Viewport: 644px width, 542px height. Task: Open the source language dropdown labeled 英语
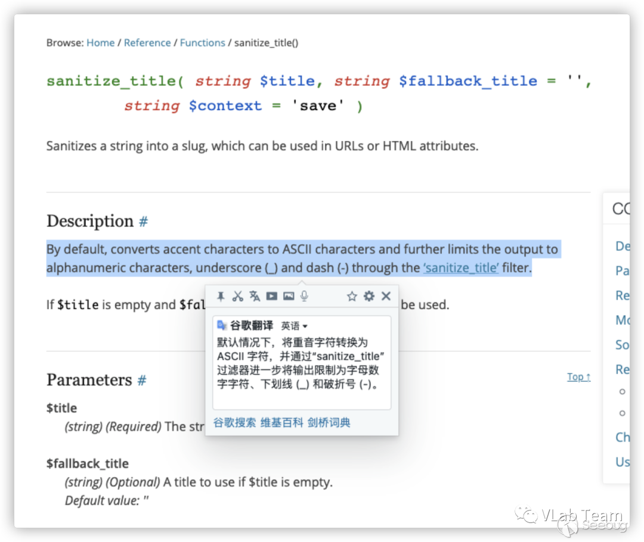(294, 326)
